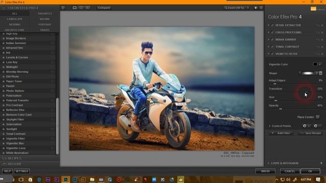Toggle the filter list panel icon
Screen dimensions: 326x183
pos(63,8)
